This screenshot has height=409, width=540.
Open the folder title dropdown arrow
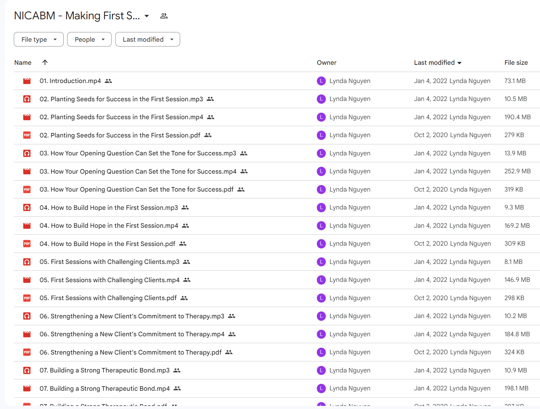click(147, 16)
